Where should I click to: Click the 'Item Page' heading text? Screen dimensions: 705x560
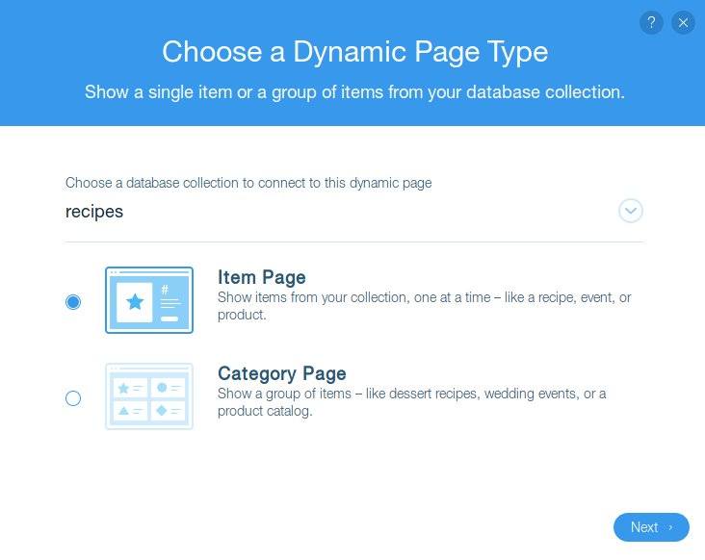pos(262,277)
